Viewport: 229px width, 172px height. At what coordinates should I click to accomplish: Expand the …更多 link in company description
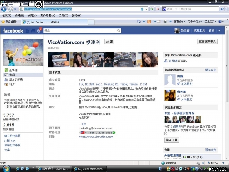coord(82,124)
